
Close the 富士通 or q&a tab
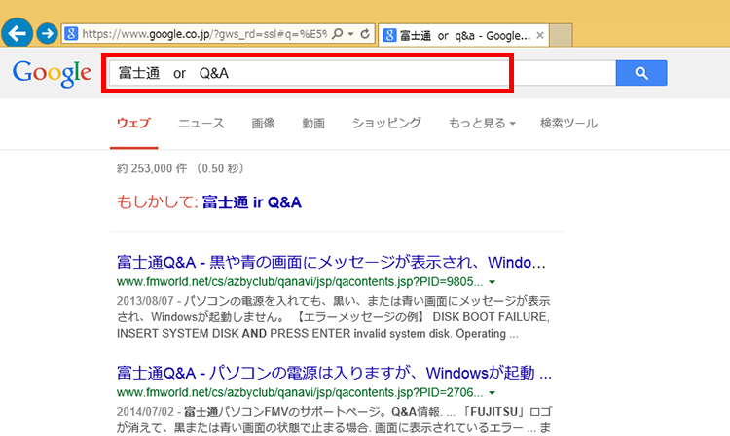tap(540, 35)
